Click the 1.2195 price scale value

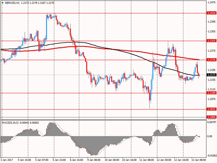pyautogui.click(x=212, y=70)
